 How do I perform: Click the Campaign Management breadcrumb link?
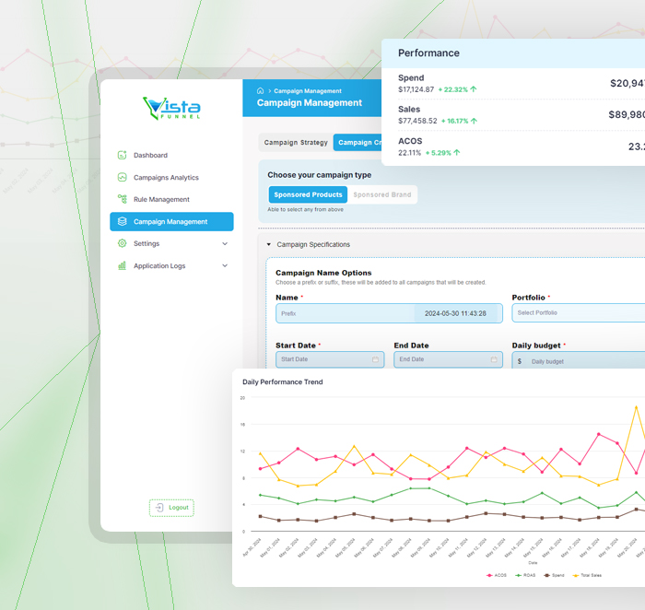(308, 91)
